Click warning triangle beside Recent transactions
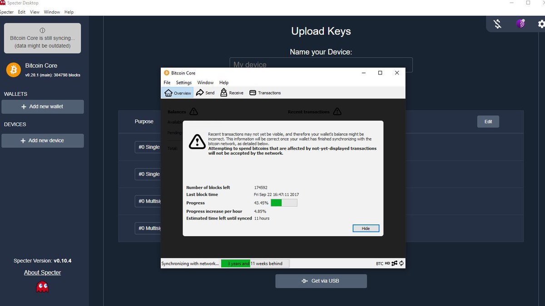Image resolution: width=545 pixels, height=306 pixels. pos(337,111)
